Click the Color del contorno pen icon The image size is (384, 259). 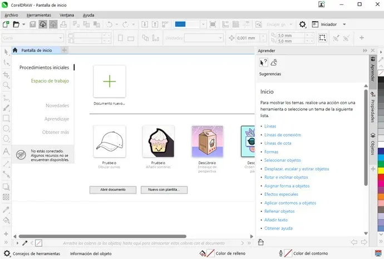280,253
